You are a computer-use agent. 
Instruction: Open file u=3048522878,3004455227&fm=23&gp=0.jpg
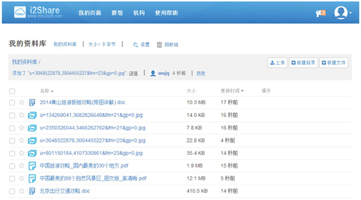tap(93, 140)
